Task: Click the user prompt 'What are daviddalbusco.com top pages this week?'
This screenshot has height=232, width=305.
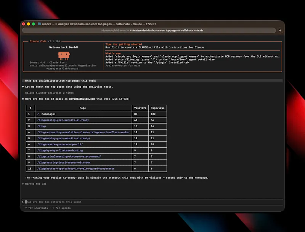Action: pos(61,81)
